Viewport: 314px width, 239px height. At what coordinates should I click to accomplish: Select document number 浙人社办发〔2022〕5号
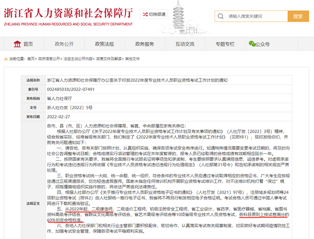(x=70, y=108)
